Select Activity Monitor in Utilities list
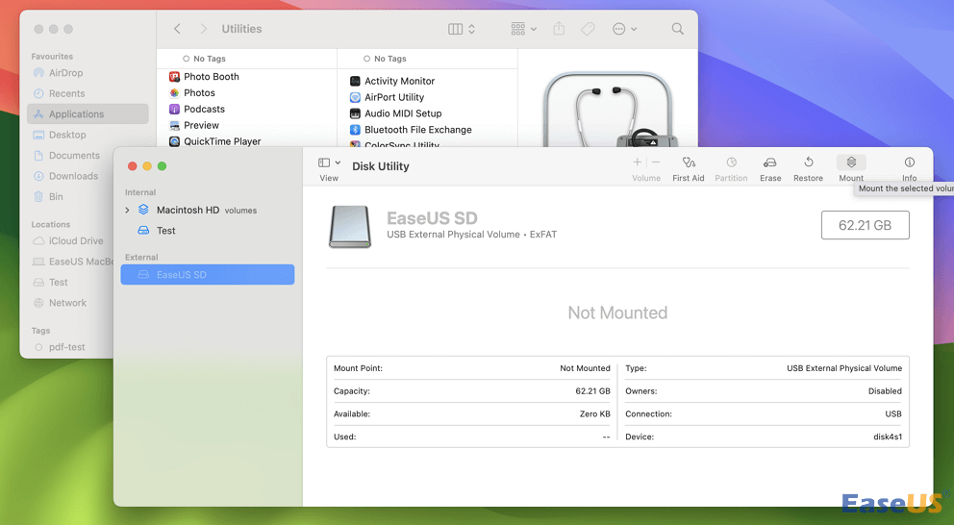Image resolution: width=954 pixels, height=525 pixels. [x=399, y=82]
